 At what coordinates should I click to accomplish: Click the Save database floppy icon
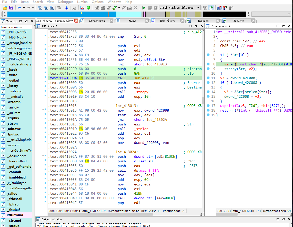(11, 8)
